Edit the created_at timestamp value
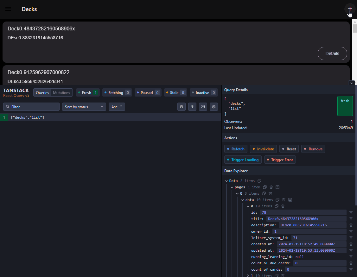Screen dimensions: 357x277 [x=311, y=244]
